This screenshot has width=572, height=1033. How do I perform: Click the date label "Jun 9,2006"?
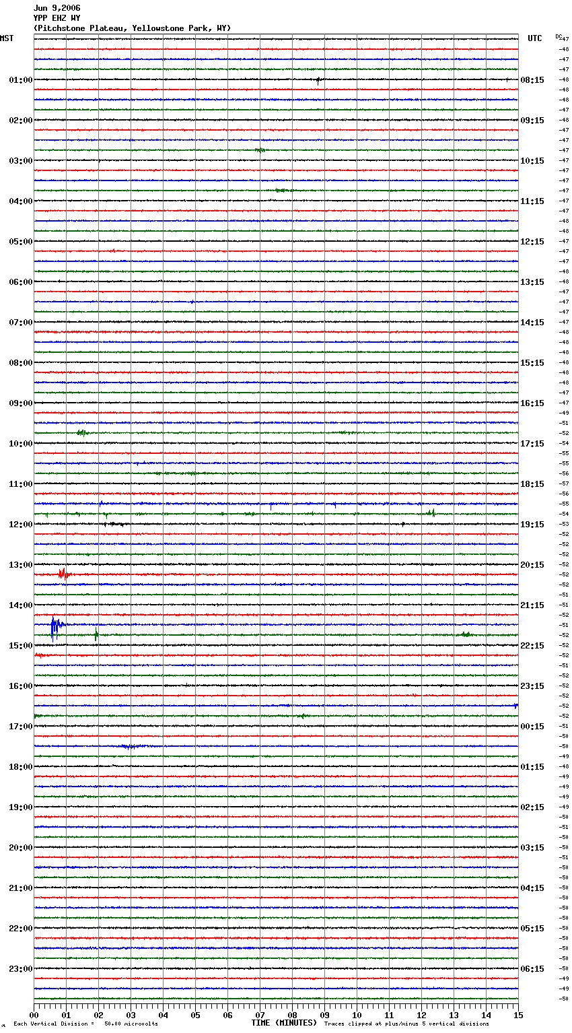point(57,8)
